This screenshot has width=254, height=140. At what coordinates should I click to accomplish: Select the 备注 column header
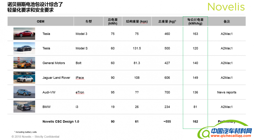pos(227,21)
